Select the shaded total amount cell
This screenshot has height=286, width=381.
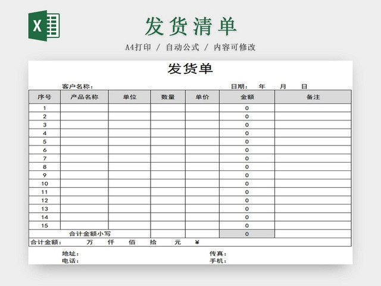click(247, 234)
